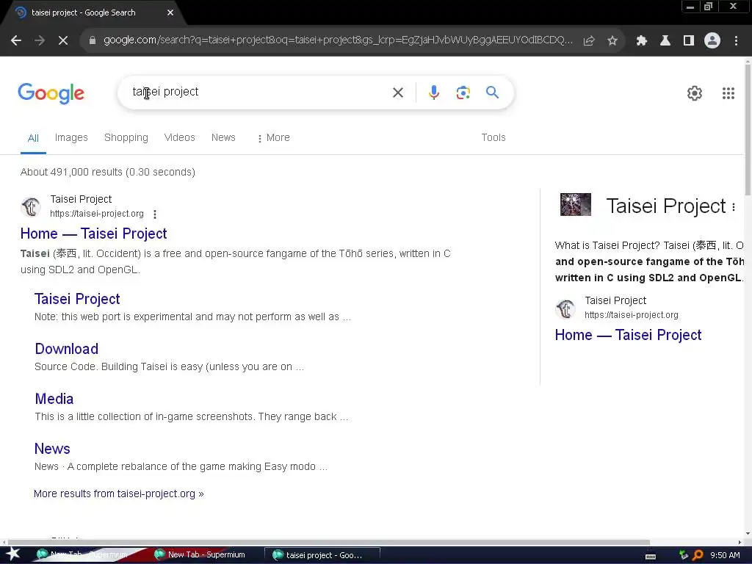The image size is (752, 564).
Task: Click the Taisei Project knowledge panel thumbnail
Action: (x=576, y=205)
